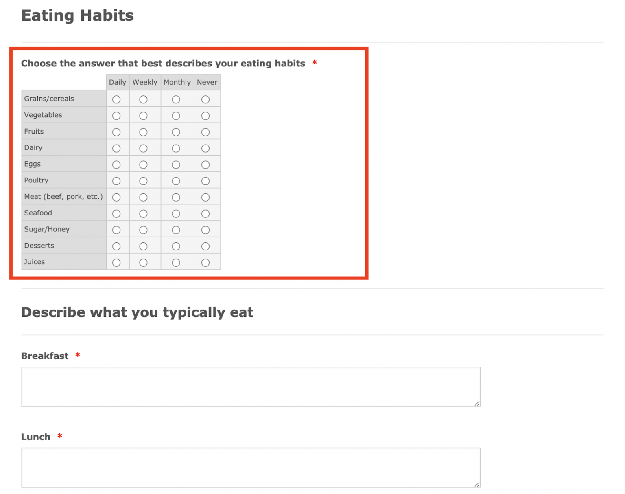Mark Desserts as Weekly
Viewport: 625px width, 494px height.
coord(143,246)
